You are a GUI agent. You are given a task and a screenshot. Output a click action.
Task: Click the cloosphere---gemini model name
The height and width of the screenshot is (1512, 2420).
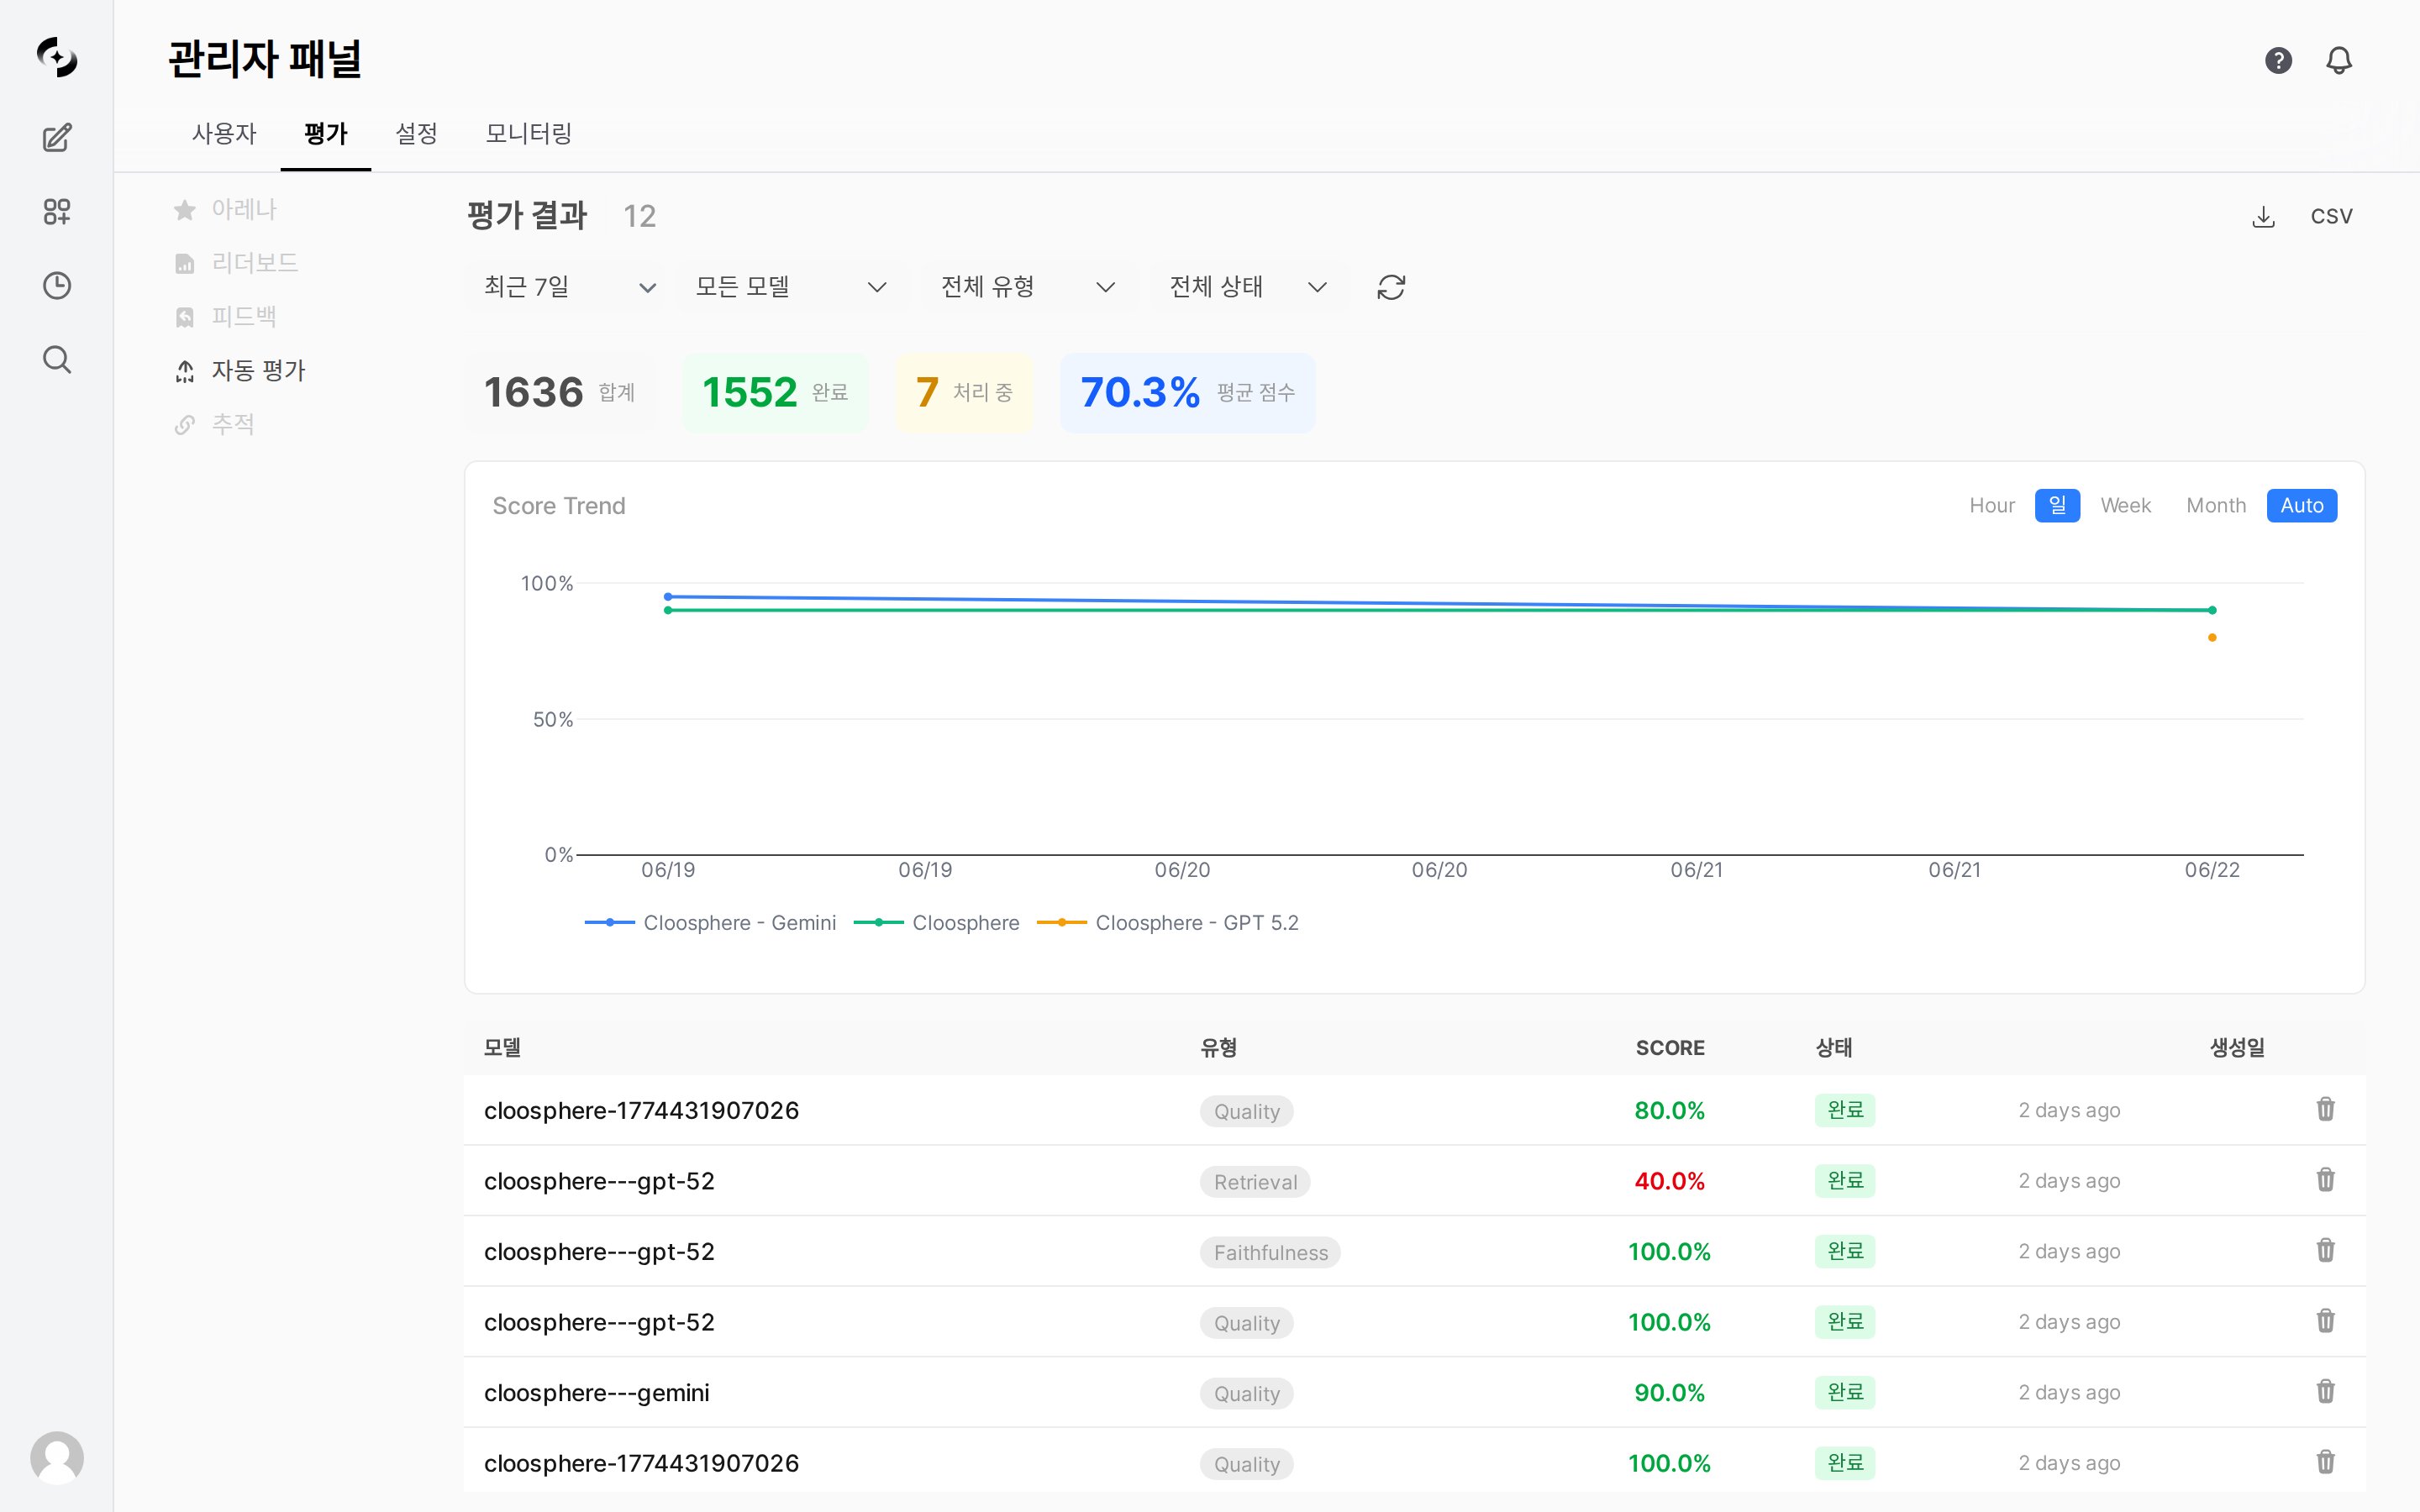tap(597, 1393)
